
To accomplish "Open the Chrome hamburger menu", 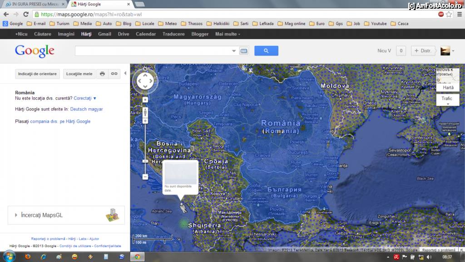I will pyautogui.click(x=459, y=14).
